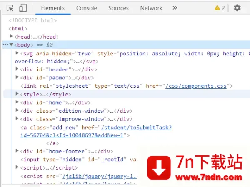Viewport: 250px width, 187px height.
Task: Expand the div id header node
Action: coord(17,69)
